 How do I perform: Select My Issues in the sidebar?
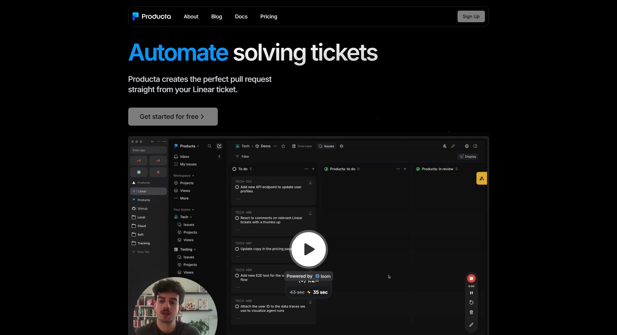(x=188, y=164)
